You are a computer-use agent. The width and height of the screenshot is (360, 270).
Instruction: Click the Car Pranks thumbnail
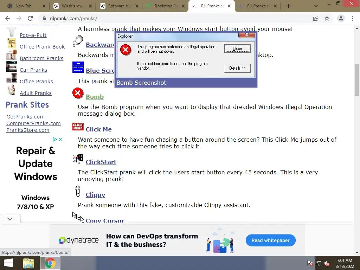point(11,66)
